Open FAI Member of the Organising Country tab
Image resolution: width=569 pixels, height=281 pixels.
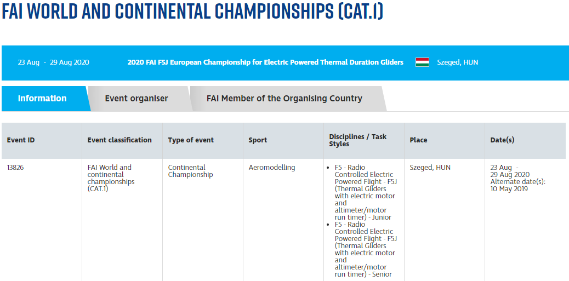284,99
